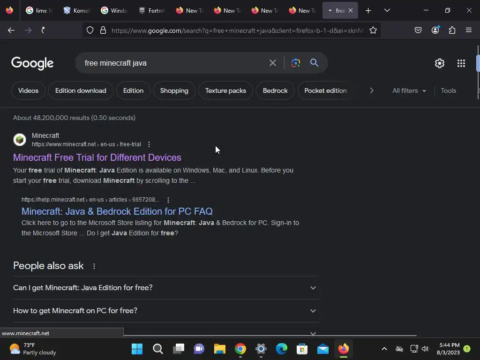Image resolution: width=480 pixels, height=360 pixels.
Task: Bookmark this page with star icon
Action: click(x=373, y=30)
